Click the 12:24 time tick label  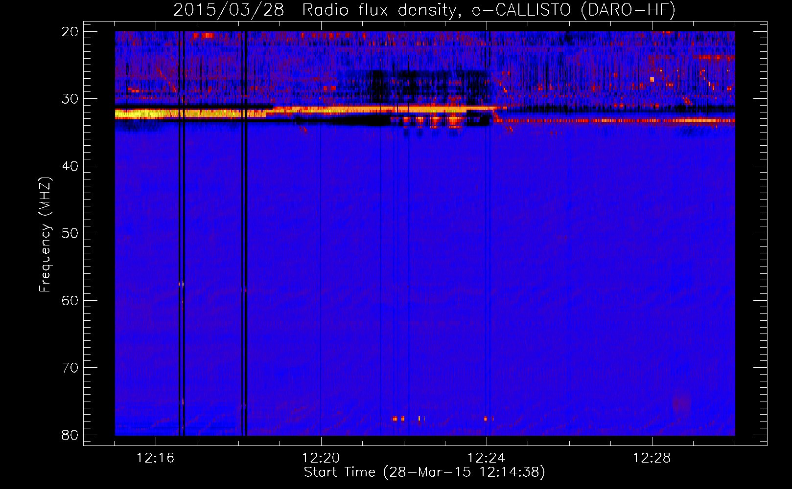(x=487, y=458)
